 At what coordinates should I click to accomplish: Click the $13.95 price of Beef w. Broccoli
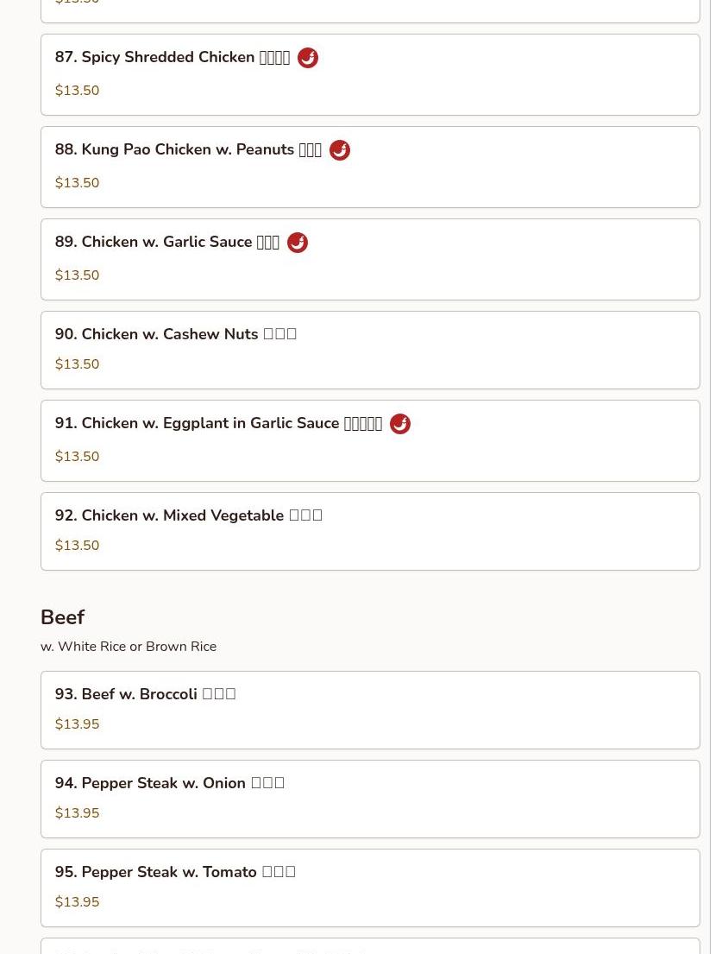77,724
